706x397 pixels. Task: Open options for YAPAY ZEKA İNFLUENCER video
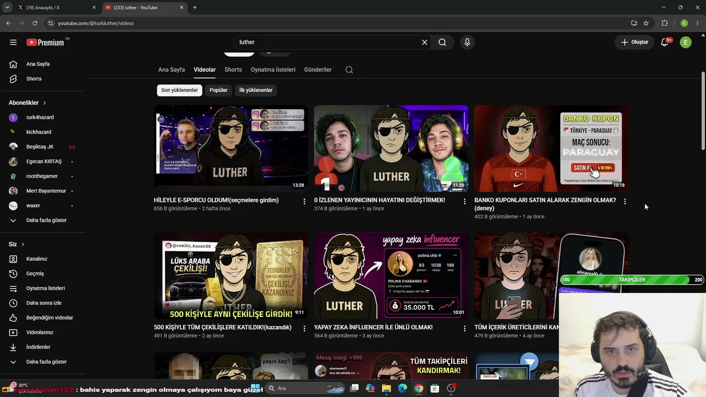pyautogui.click(x=464, y=329)
